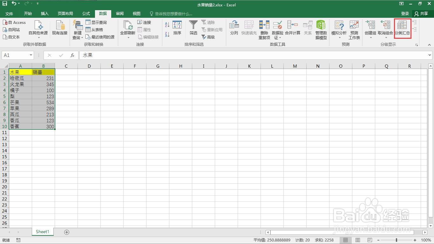
Task: Switch to Insert (插入) tab
Action: pyautogui.click(x=45, y=14)
